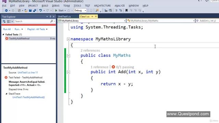Click the 0/1 passing CodeLens indicator
219x123 pixels.
[123, 67]
